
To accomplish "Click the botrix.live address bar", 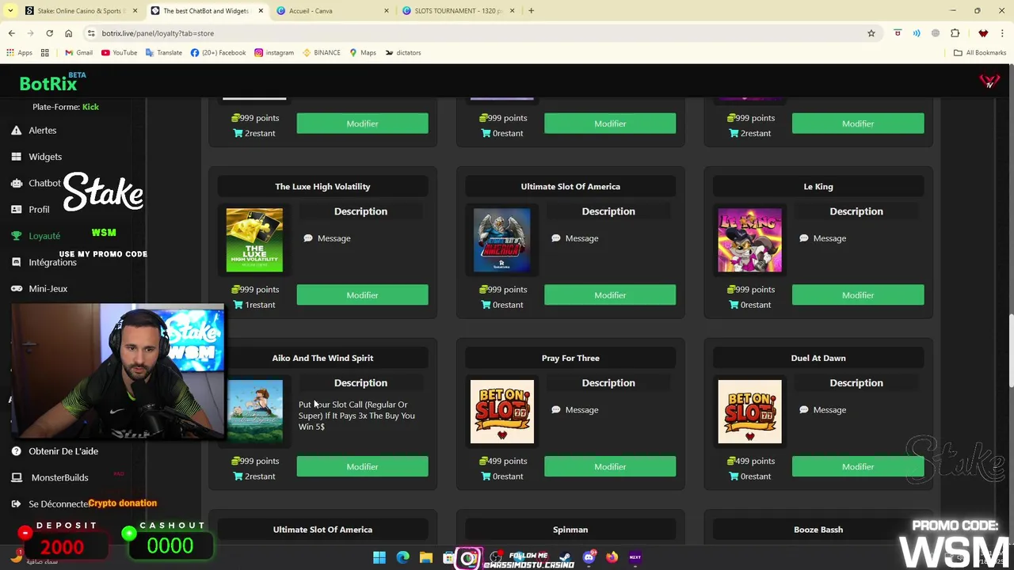I will point(475,33).
